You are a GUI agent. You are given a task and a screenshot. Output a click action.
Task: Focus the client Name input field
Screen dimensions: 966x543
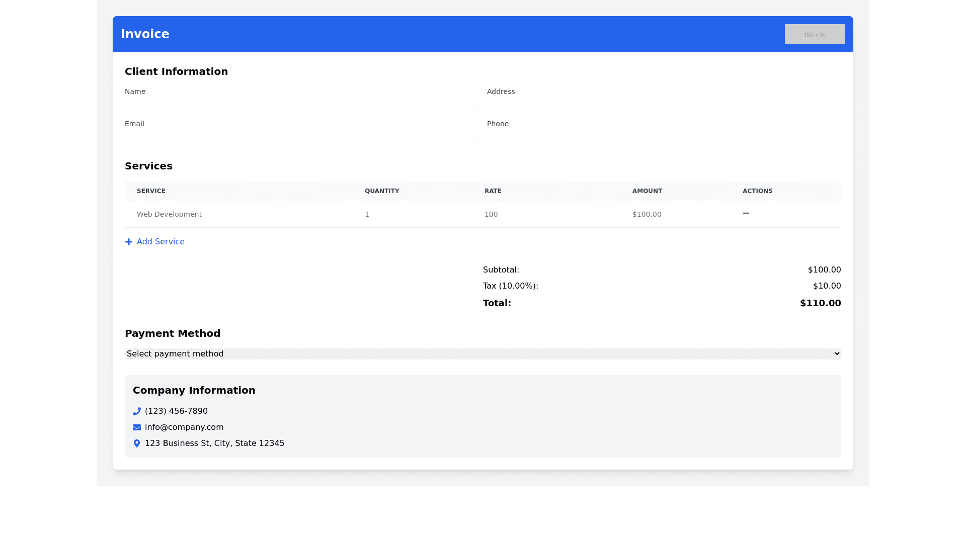301,105
